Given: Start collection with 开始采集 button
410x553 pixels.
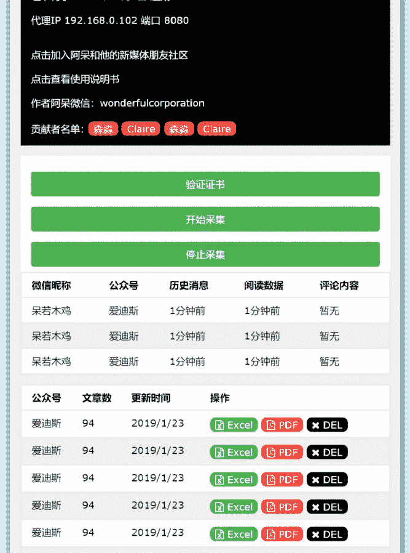Looking at the screenshot, I should click(205, 219).
